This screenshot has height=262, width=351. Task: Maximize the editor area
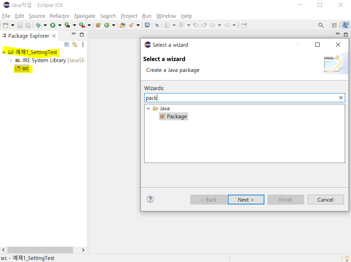click(346, 35)
